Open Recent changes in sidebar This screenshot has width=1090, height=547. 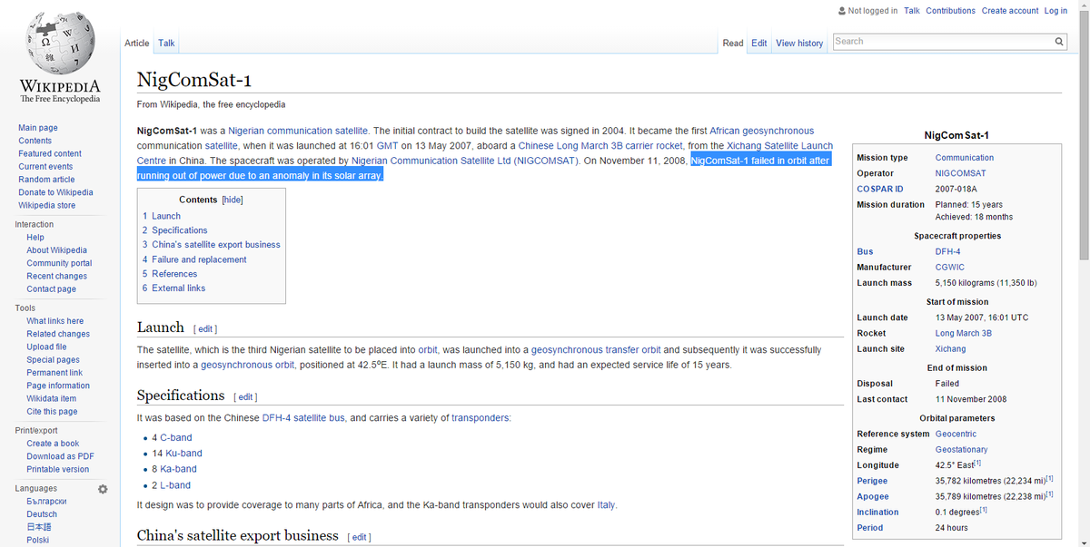[57, 276]
